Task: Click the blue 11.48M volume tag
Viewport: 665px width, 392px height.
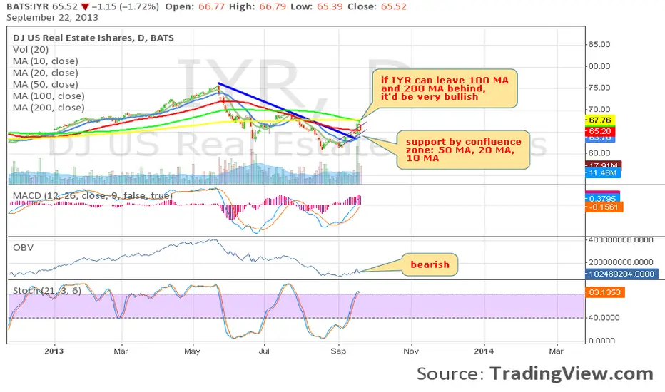Action: tap(603, 173)
